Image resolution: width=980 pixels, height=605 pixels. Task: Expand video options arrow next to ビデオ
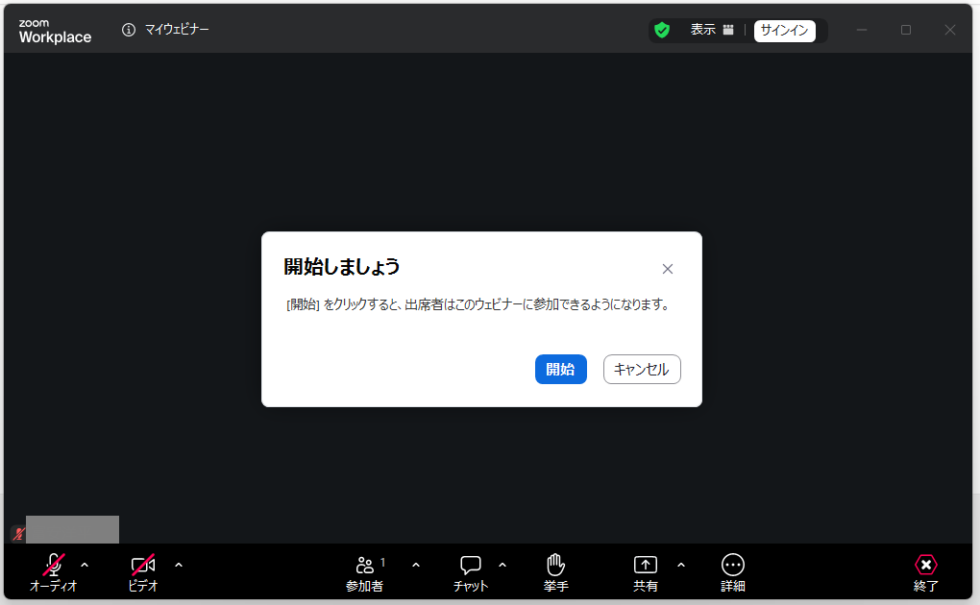point(179,565)
